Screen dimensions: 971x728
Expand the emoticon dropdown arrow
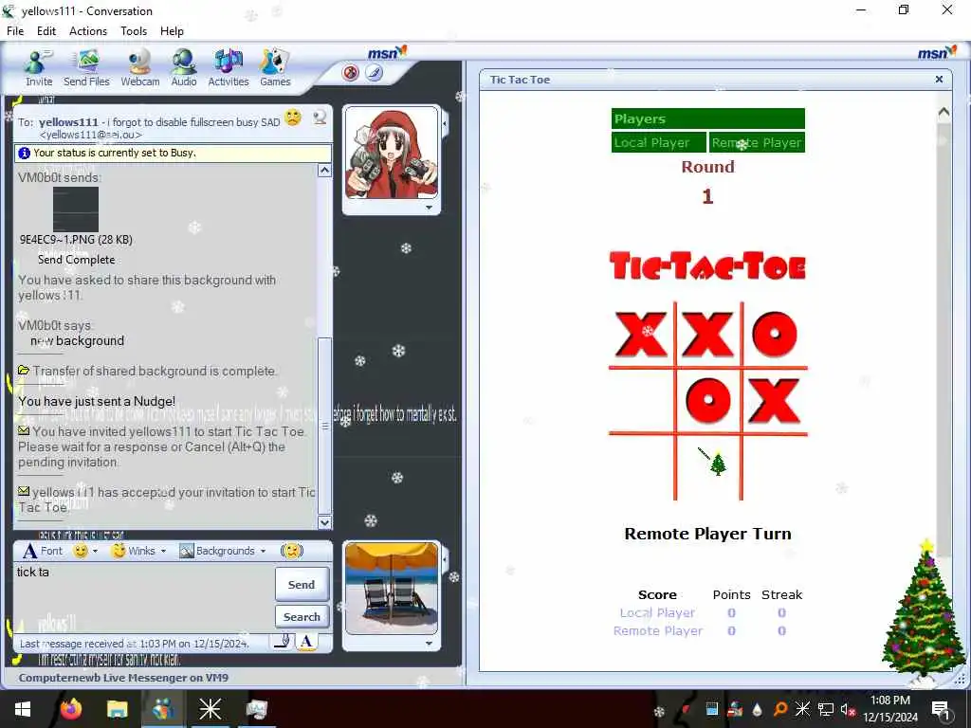coord(96,551)
